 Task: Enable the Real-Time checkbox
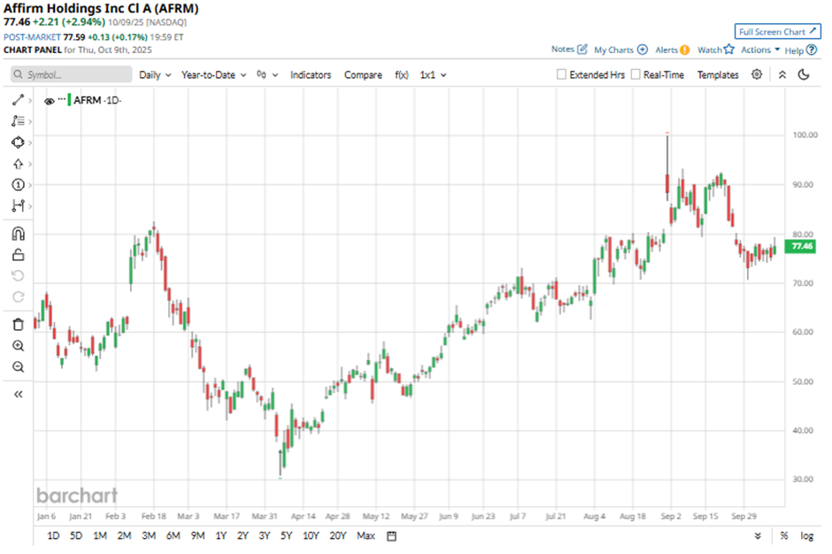[636, 74]
